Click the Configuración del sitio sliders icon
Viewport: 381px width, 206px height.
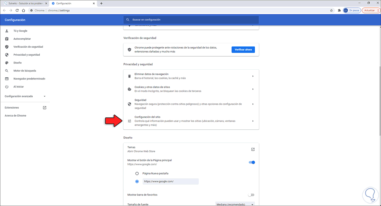[x=129, y=121]
